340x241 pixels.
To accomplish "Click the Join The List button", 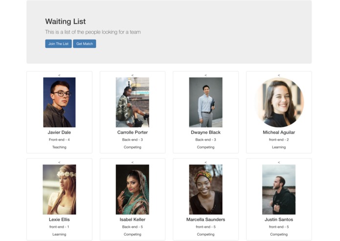I will 58,43.
